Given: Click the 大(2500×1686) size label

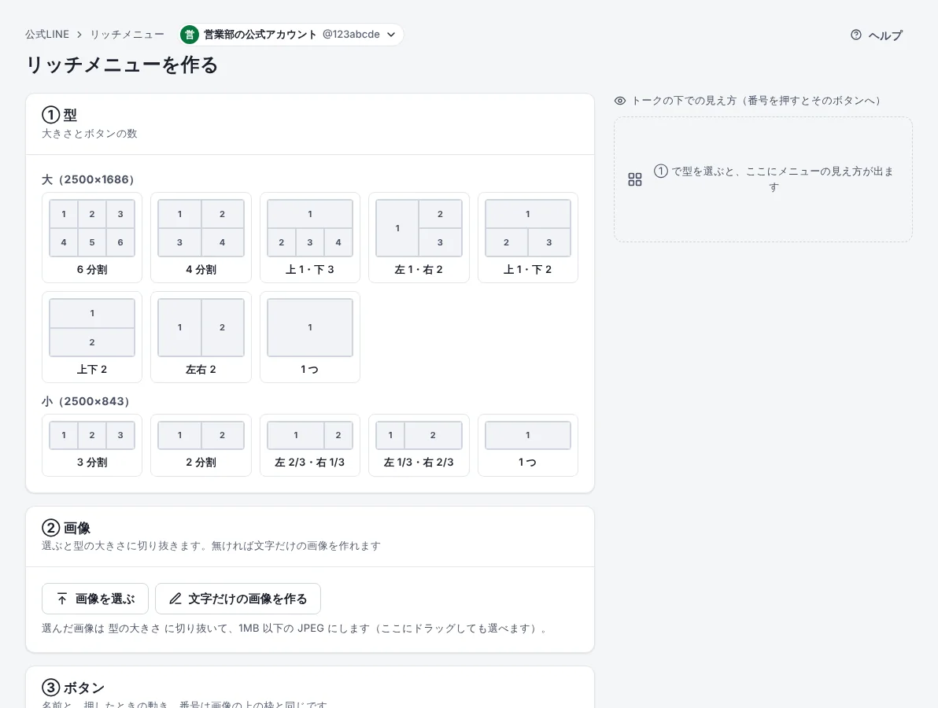Looking at the screenshot, I should coord(88,179).
